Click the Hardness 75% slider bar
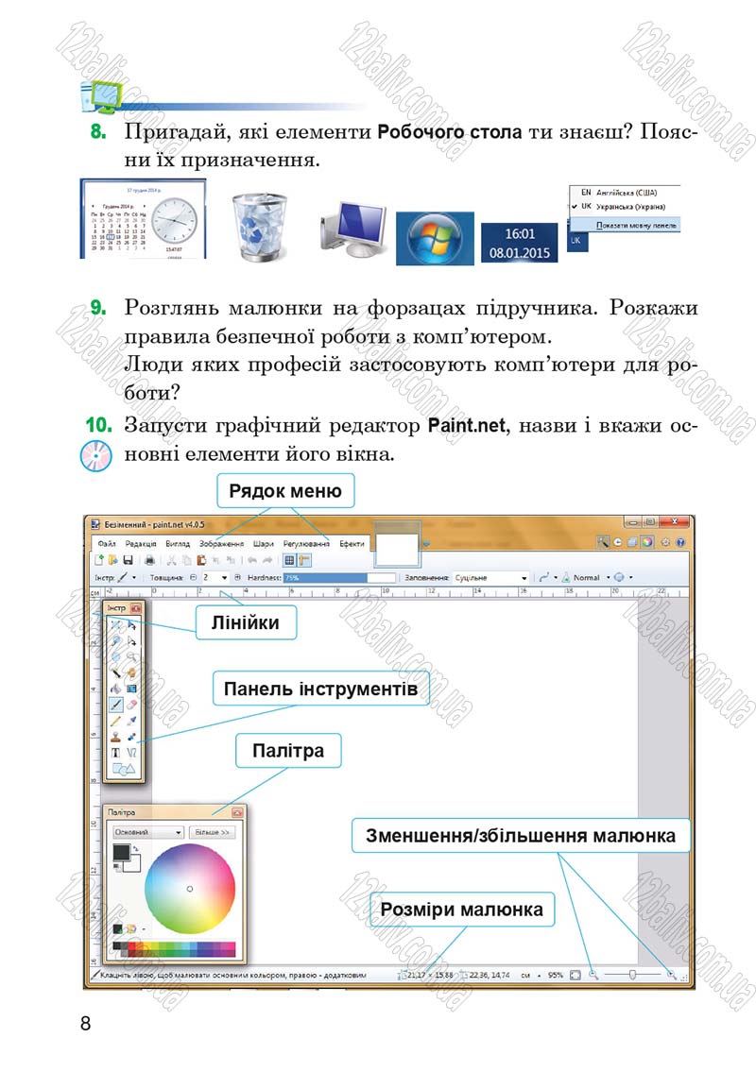This screenshot has width=756, height=1089. click(339, 578)
